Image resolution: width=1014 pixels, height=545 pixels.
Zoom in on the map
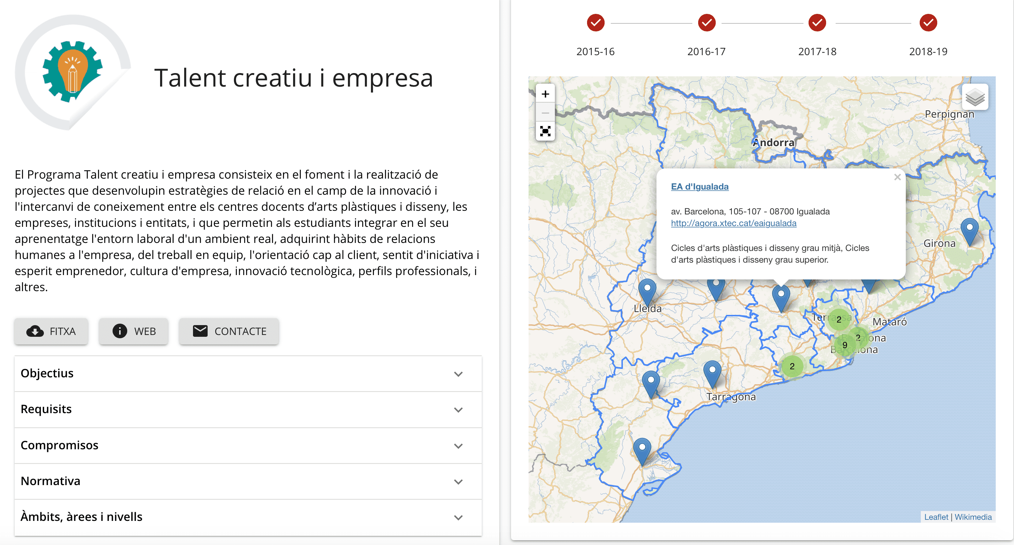pyautogui.click(x=545, y=94)
